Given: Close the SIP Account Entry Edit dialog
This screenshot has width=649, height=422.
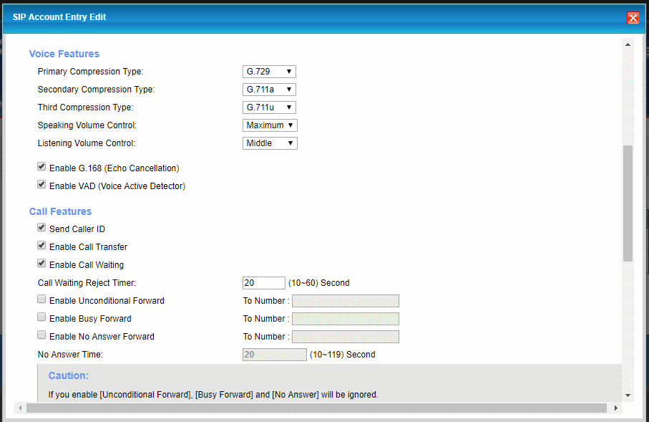Looking at the screenshot, I should 633,17.
